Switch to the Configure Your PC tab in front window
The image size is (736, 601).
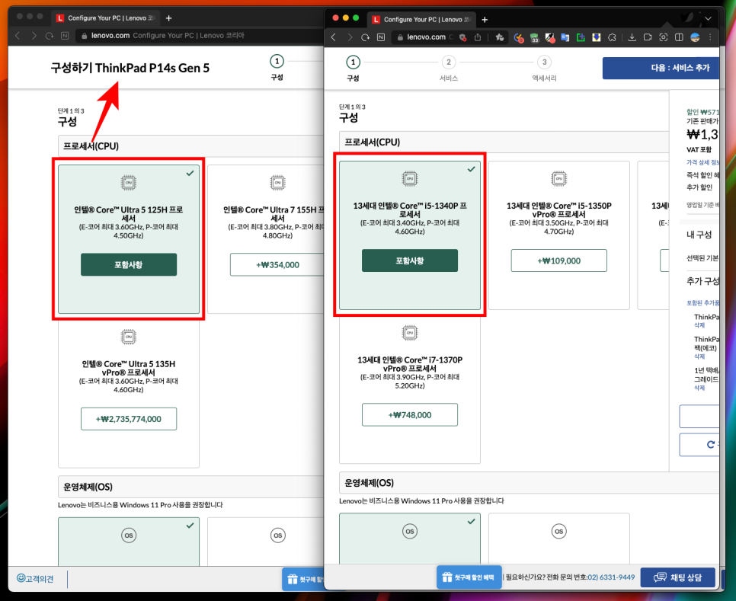click(x=421, y=20)
